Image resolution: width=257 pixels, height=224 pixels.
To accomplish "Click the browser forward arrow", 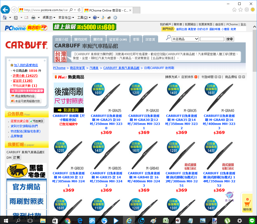I will 14,10.
